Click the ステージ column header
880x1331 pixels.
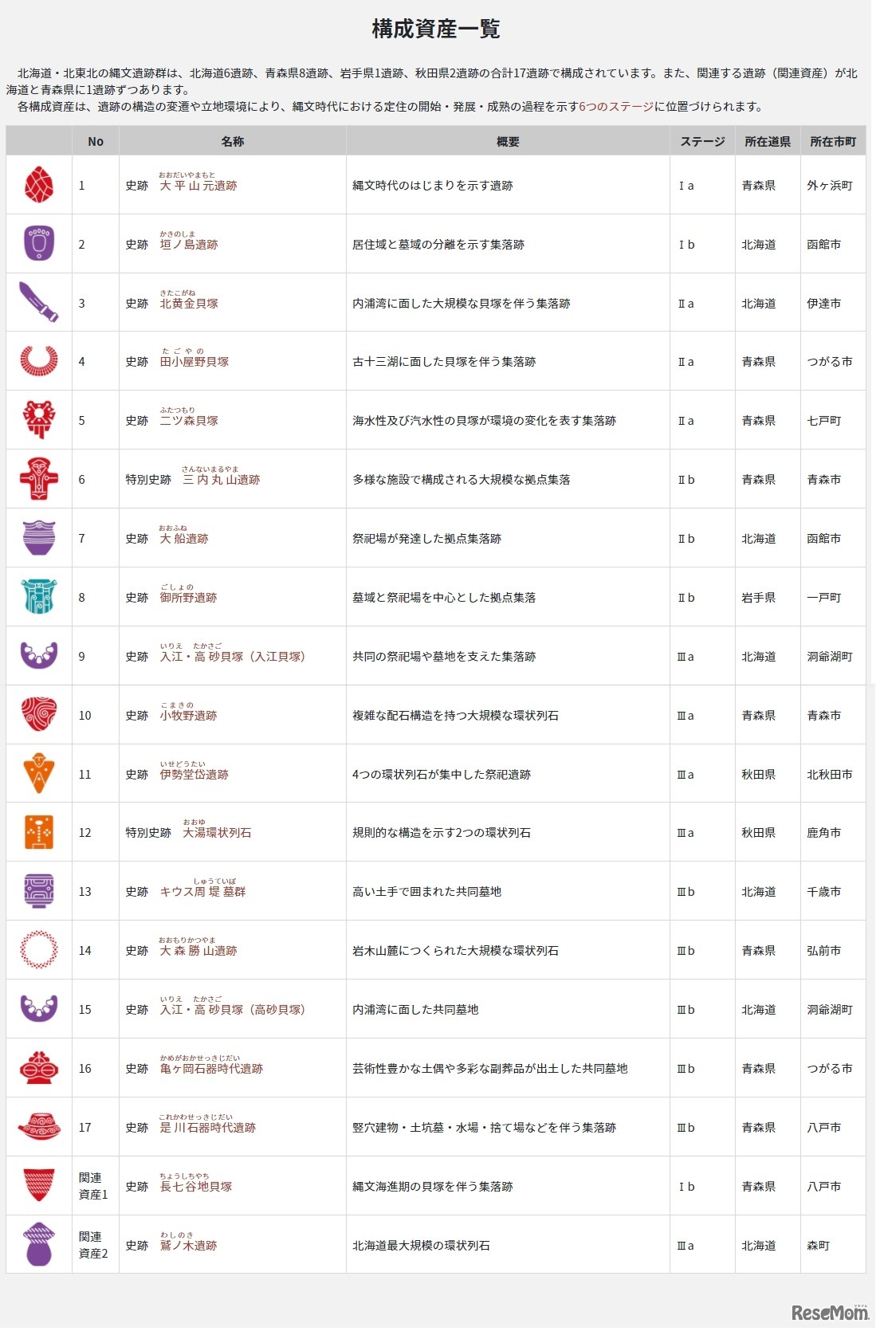pos(701,142)
